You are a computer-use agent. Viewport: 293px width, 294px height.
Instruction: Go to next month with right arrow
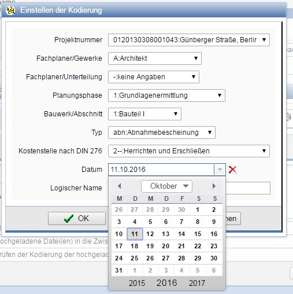click(214, 186)
